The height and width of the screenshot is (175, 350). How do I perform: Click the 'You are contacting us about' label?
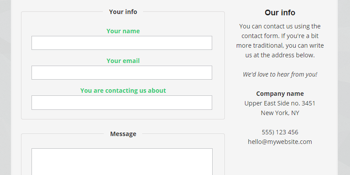[123, 91]
